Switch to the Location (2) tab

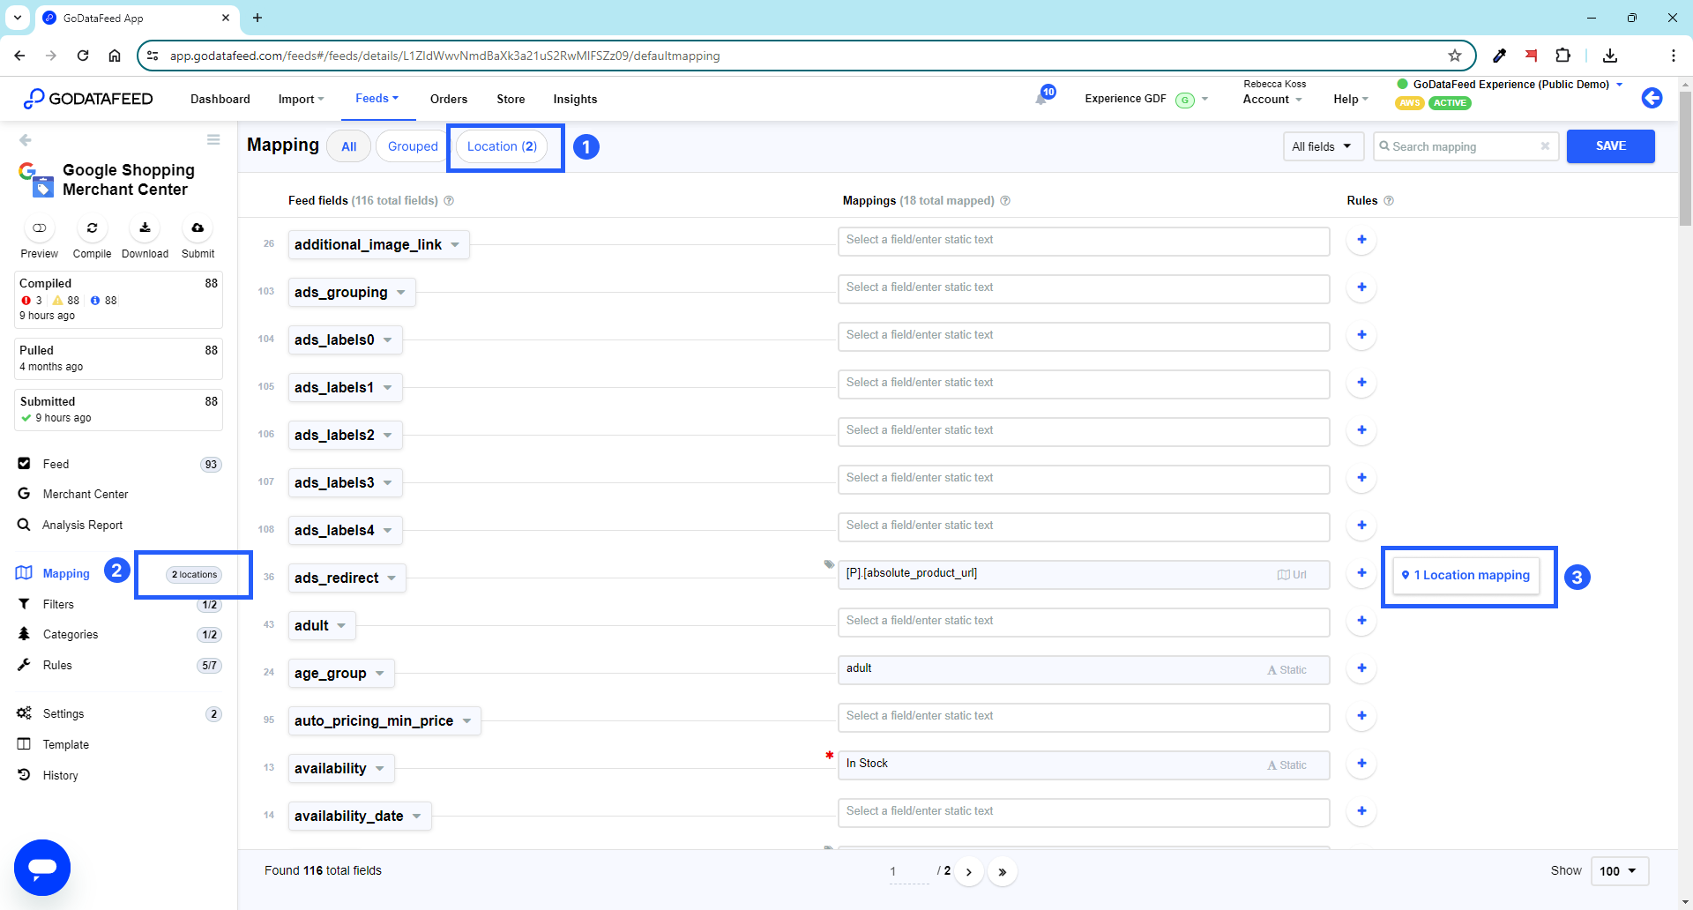(502, 146)
